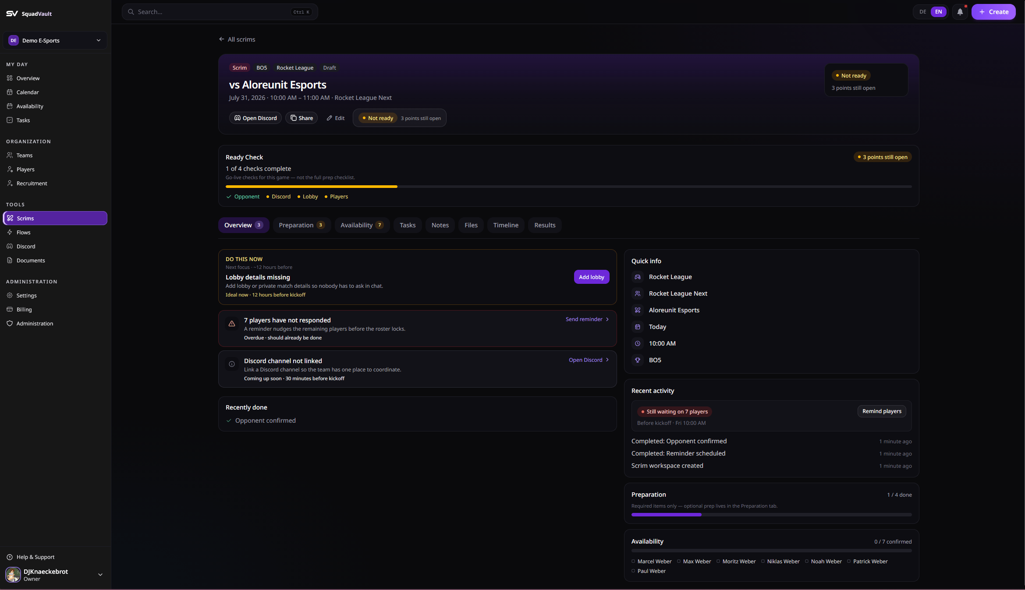The image size is (1025, 590).
Task: Click the Still waiting on 7 players badge
Action: (674, 412)
